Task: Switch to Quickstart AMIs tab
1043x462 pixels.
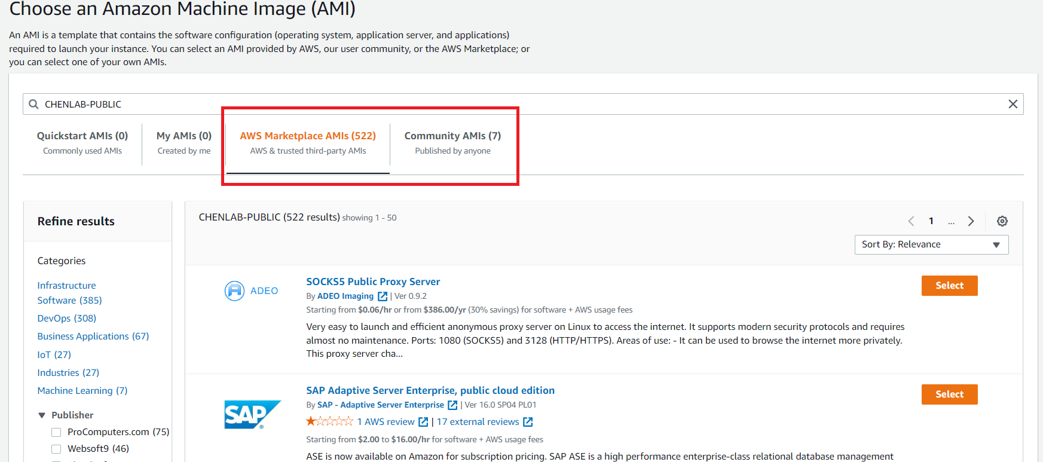Action: 82,143
